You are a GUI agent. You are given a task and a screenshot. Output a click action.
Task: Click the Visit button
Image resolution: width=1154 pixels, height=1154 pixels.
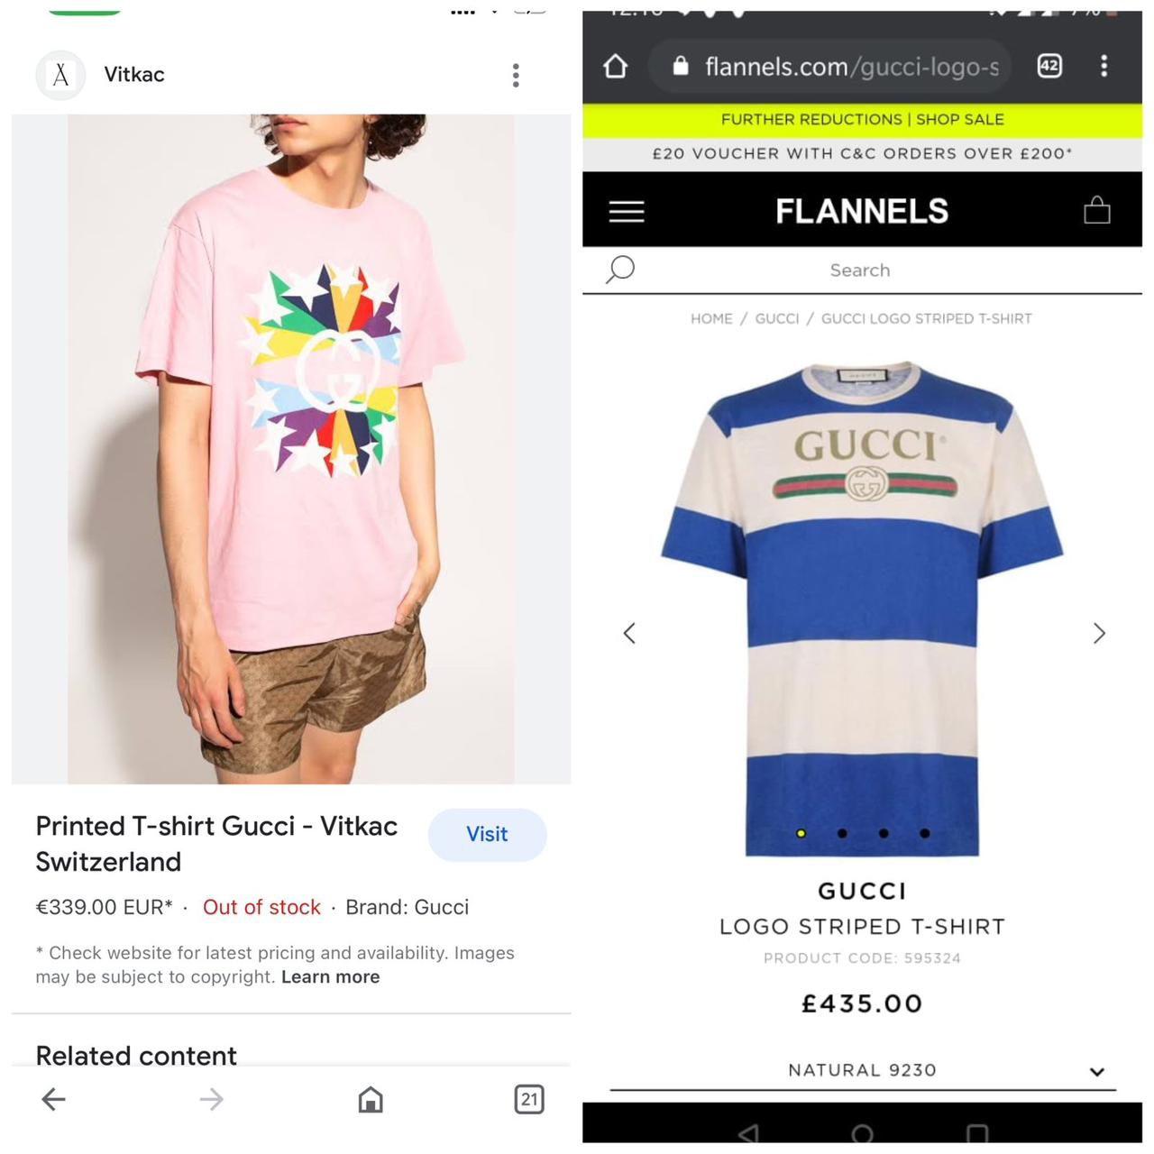click(x=487, y=835)
